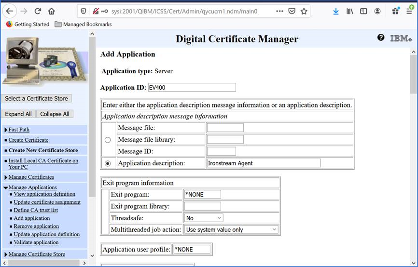This screenshot has width=418, height=267.
Task: Open the Remove application link
Action: click(x=36, y=226)
